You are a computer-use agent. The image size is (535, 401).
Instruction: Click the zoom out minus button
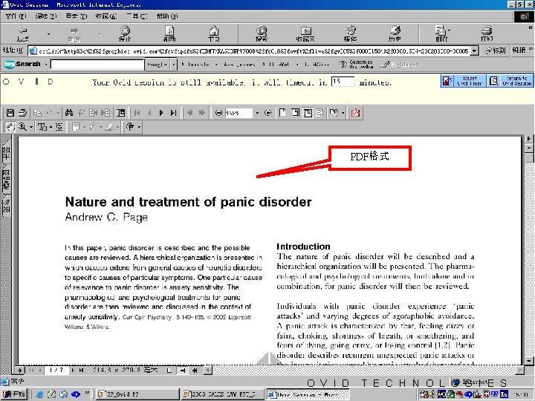(218, 113)
